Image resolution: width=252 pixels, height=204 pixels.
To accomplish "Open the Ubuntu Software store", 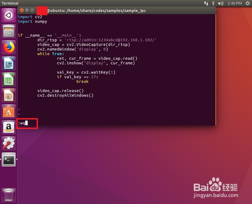I will 9,111.
